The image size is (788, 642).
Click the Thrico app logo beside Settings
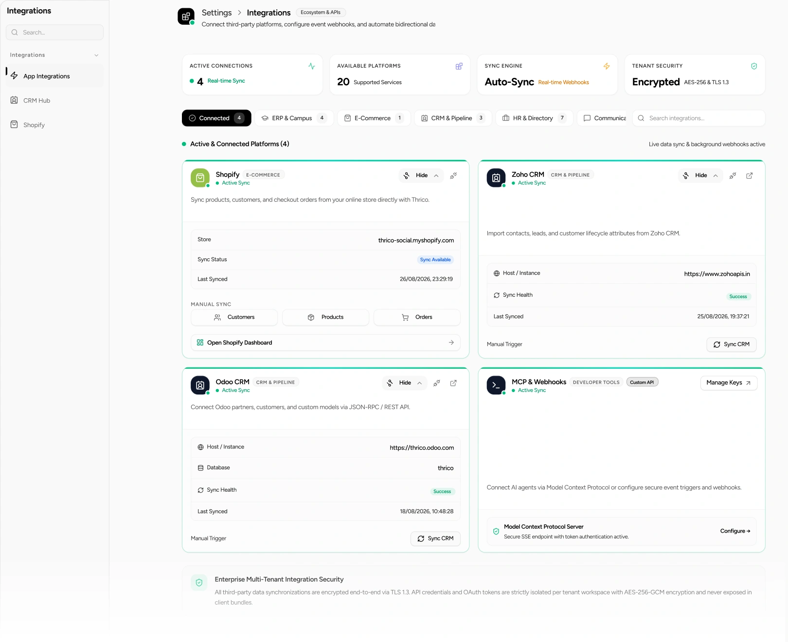[x=186, y=17]
